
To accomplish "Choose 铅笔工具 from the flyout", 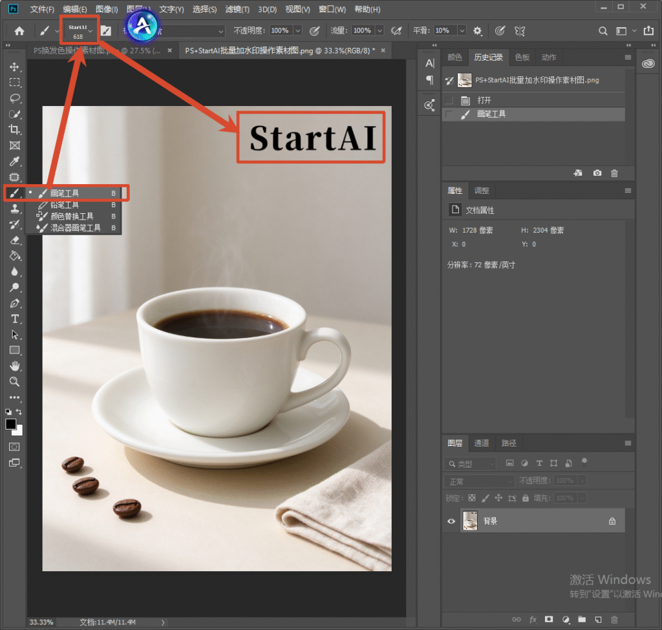I will point(74,205).
